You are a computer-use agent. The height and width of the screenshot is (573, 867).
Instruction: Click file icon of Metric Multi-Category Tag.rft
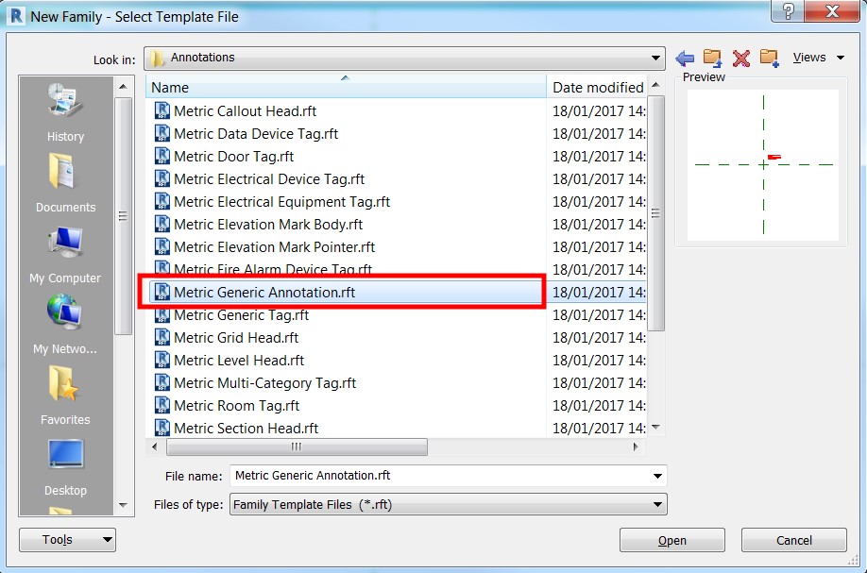[x=162, y=382]
